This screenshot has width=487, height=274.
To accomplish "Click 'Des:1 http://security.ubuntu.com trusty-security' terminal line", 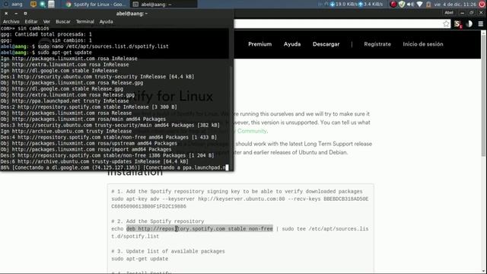I will (97, 77).
